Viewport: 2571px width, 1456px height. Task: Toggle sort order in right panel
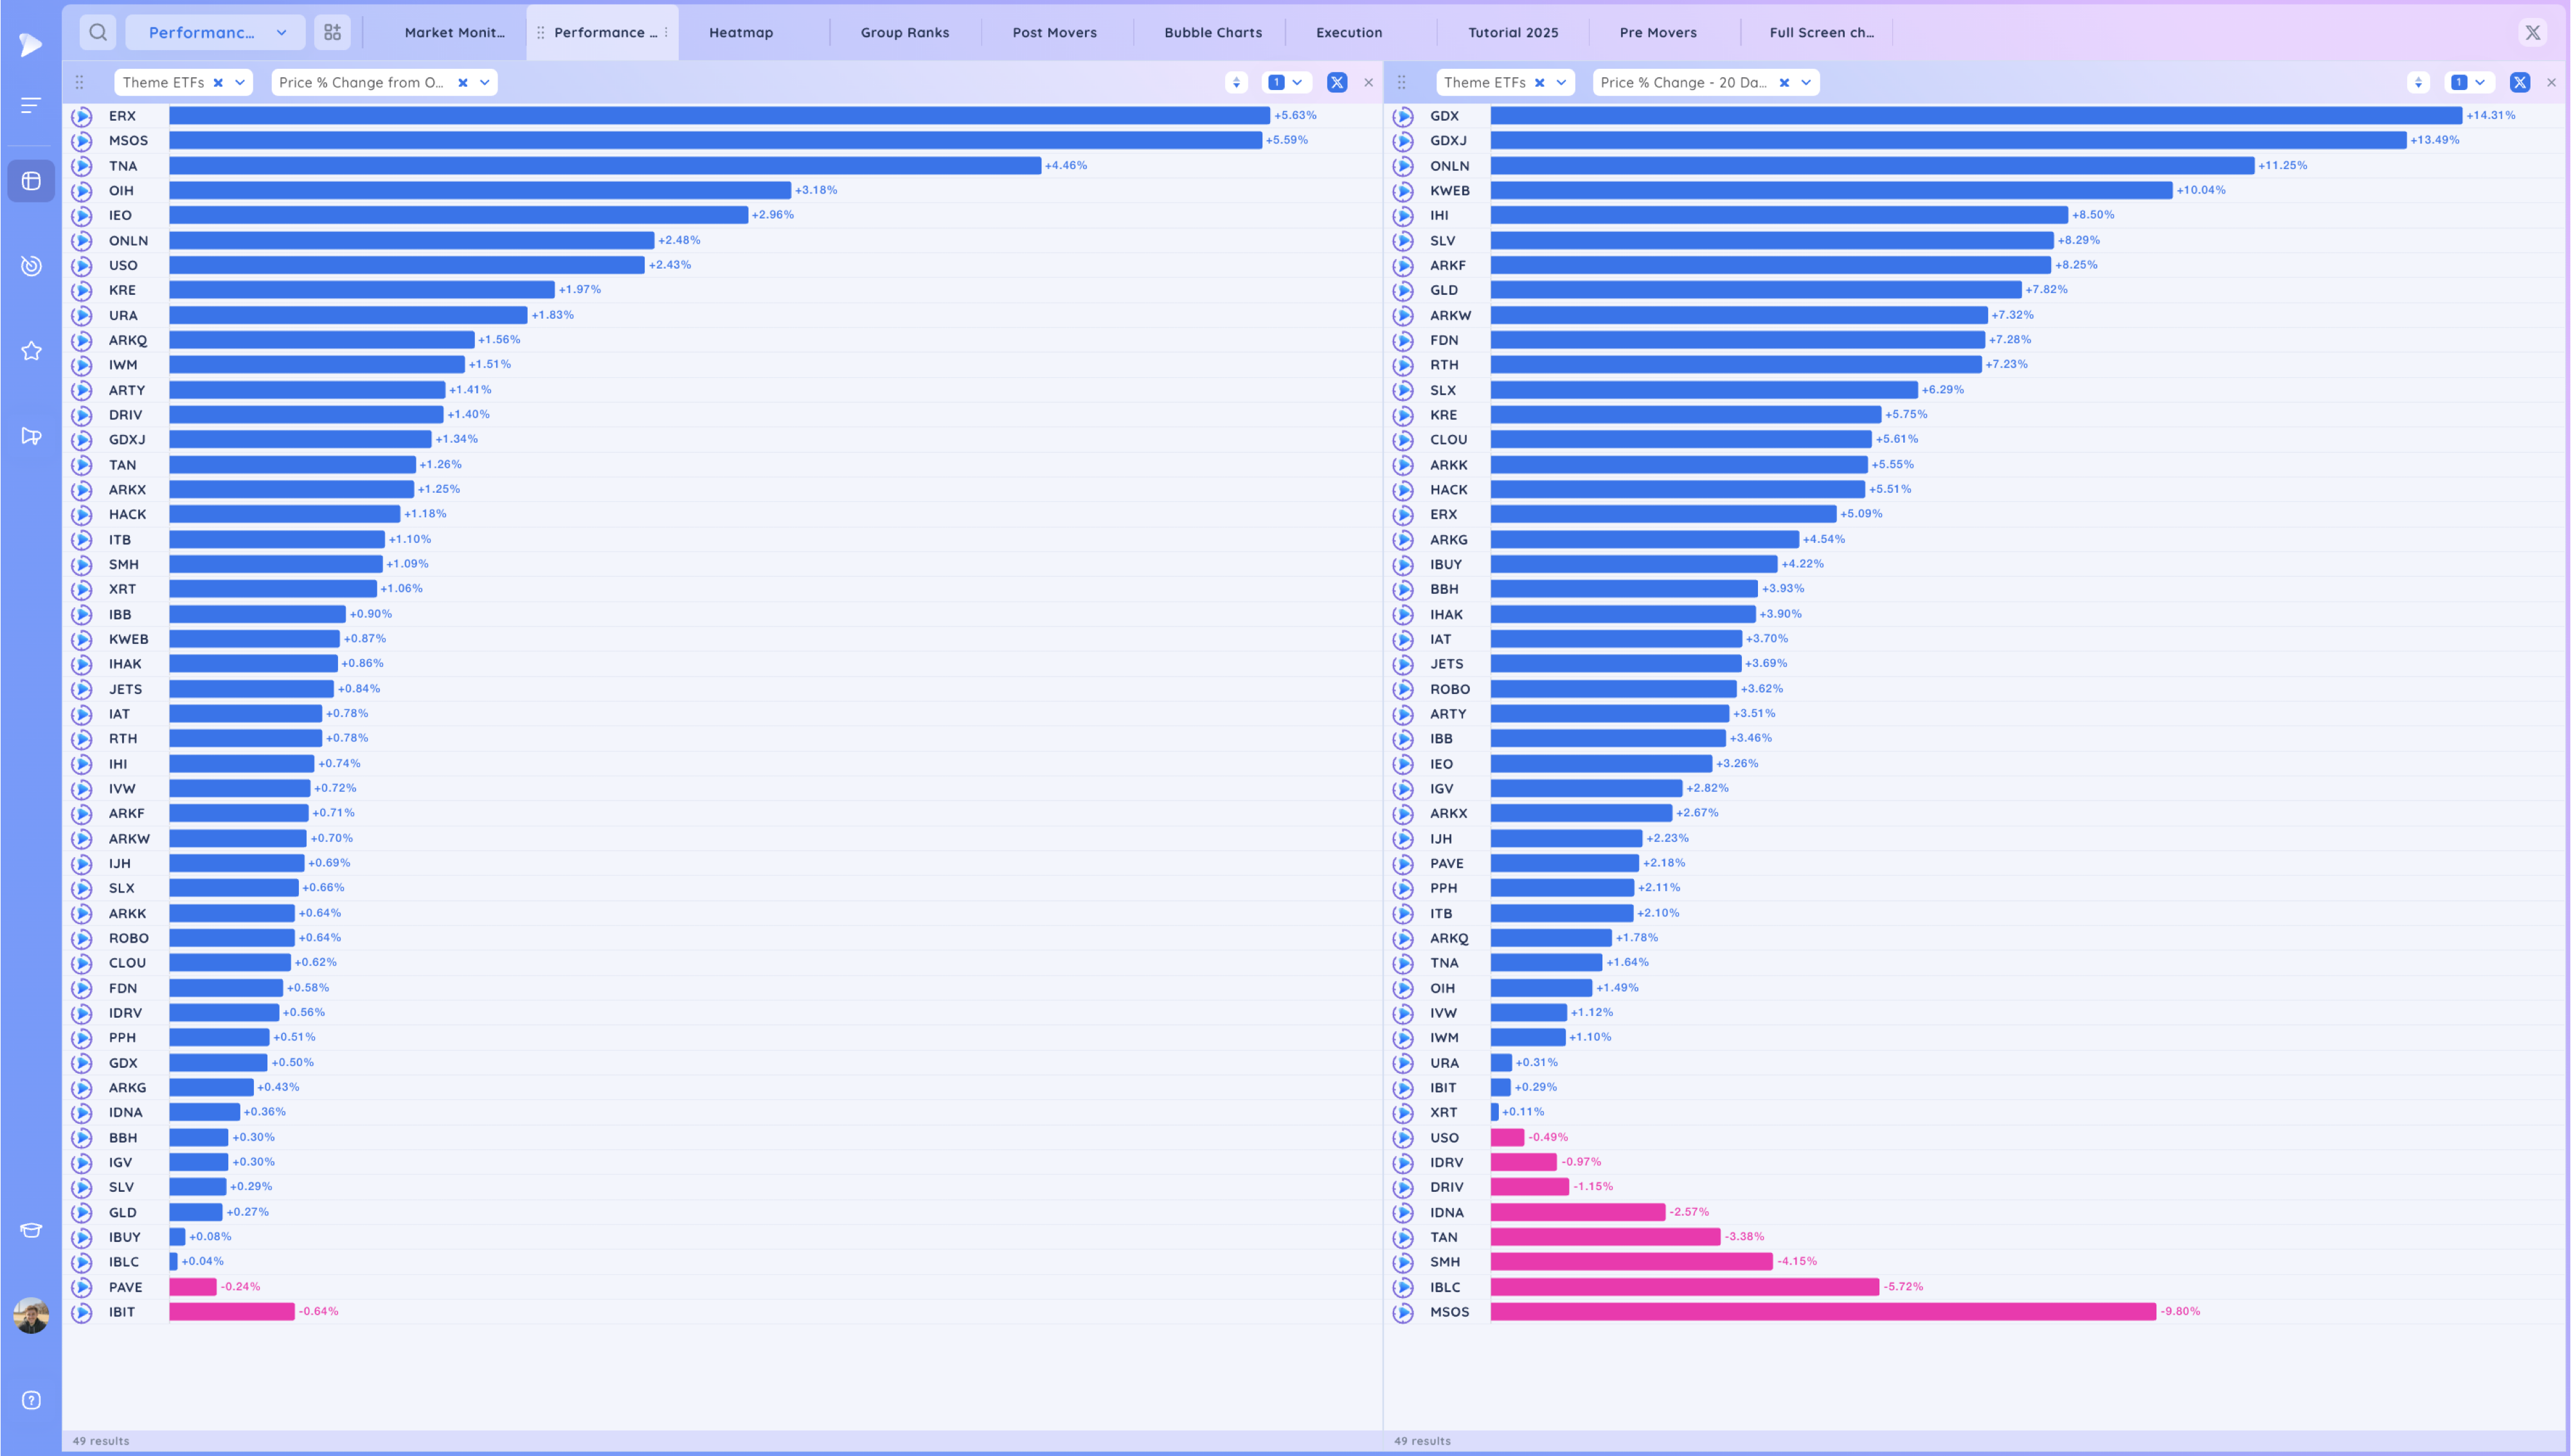click(2418, 82)
